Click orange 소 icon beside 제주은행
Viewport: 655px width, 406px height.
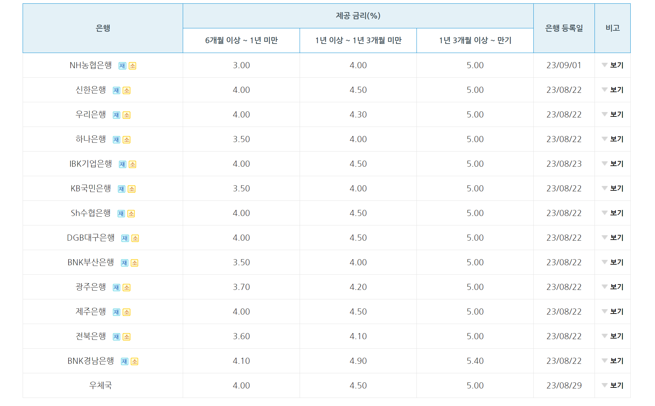point(126,312)
